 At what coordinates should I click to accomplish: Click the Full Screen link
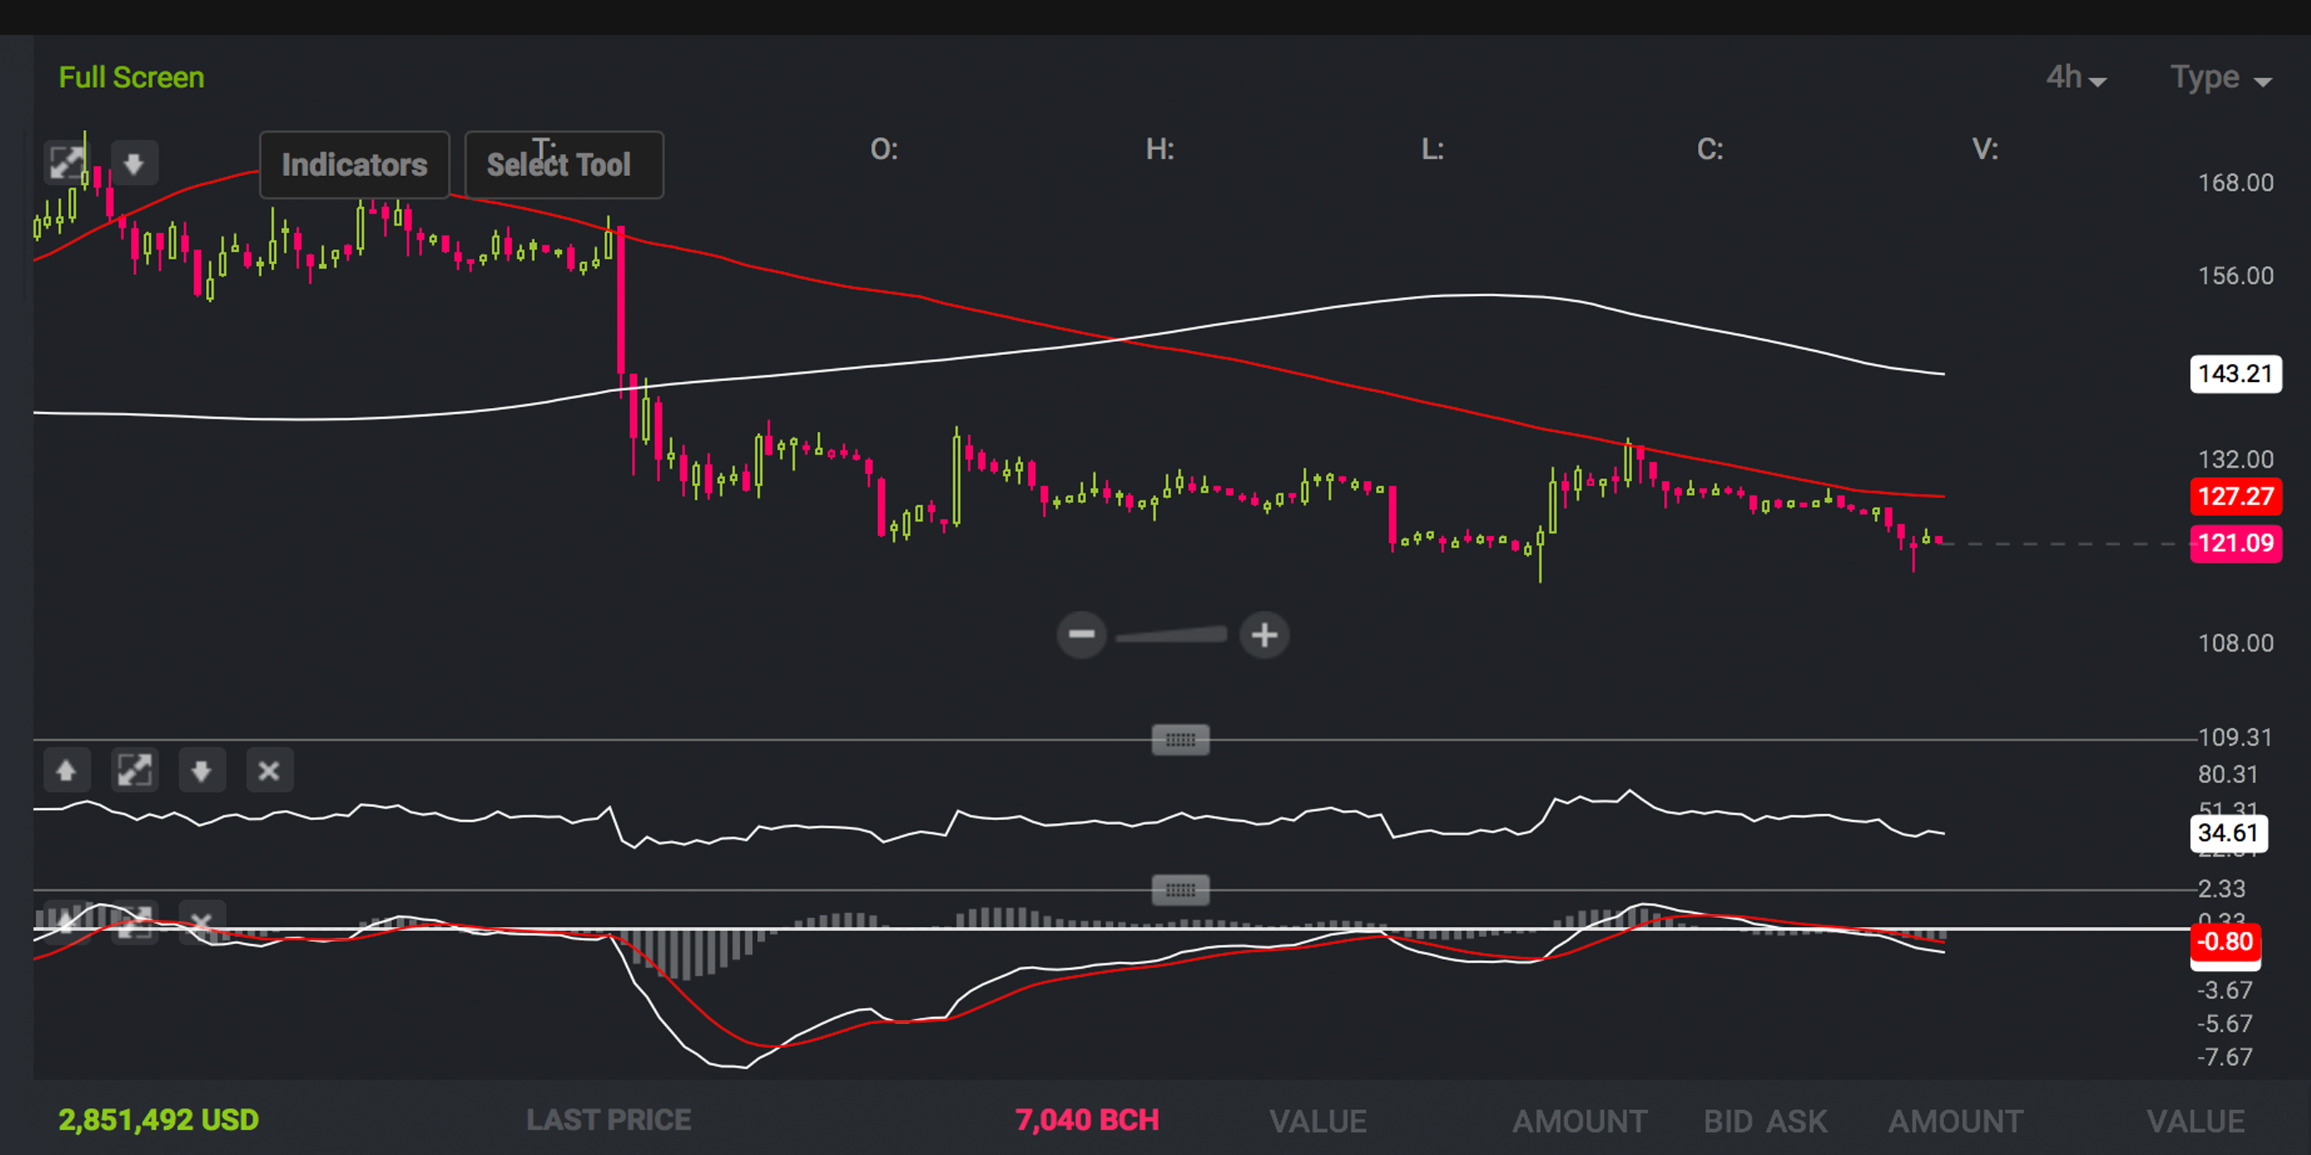pos(131,77)
